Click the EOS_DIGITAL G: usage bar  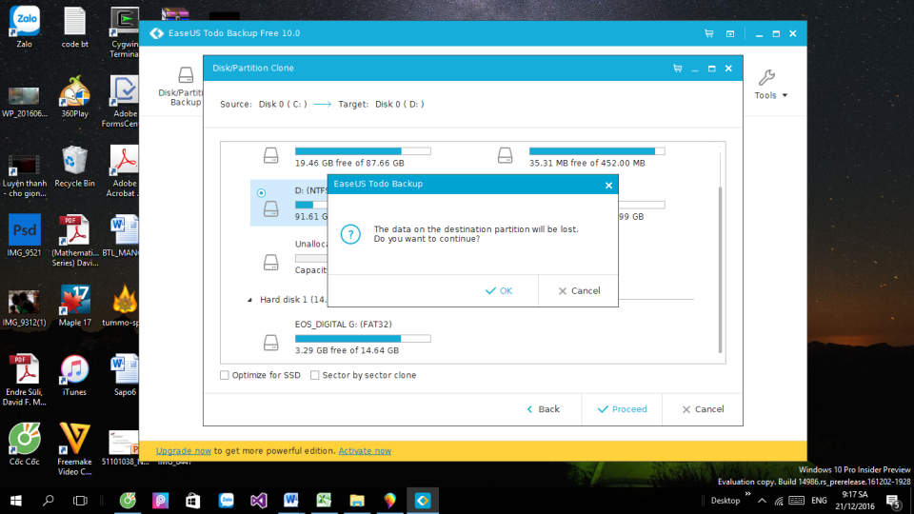[x=363, y=339]
